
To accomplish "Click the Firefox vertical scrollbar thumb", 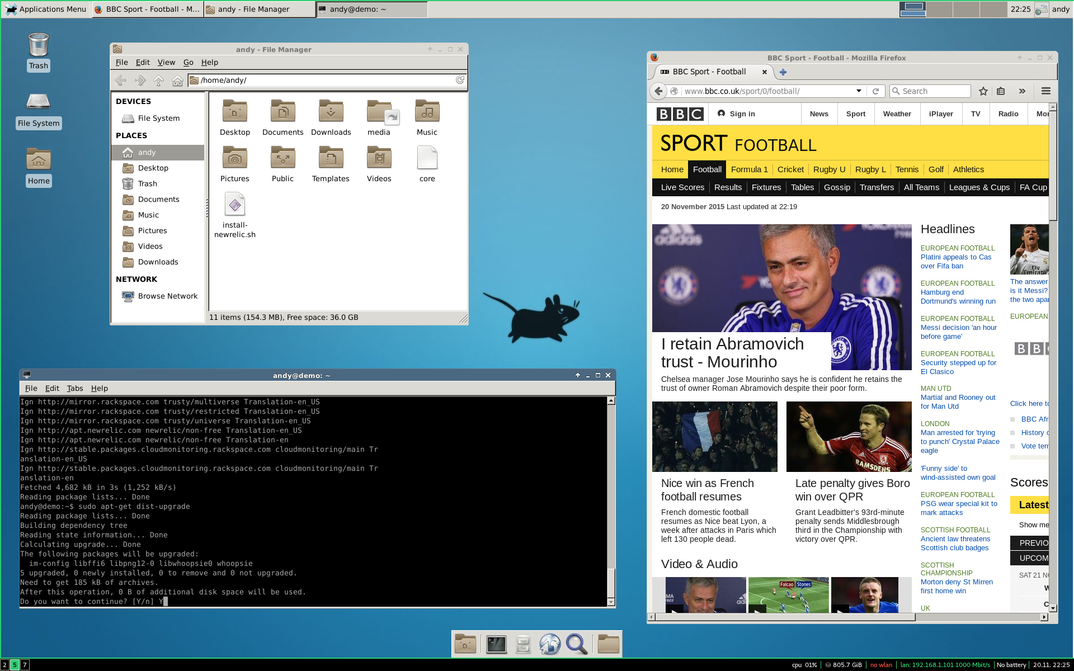I will [1053, 166].
